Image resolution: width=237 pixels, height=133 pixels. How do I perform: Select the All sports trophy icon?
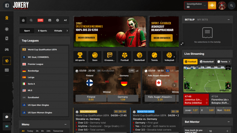[80, 57]
